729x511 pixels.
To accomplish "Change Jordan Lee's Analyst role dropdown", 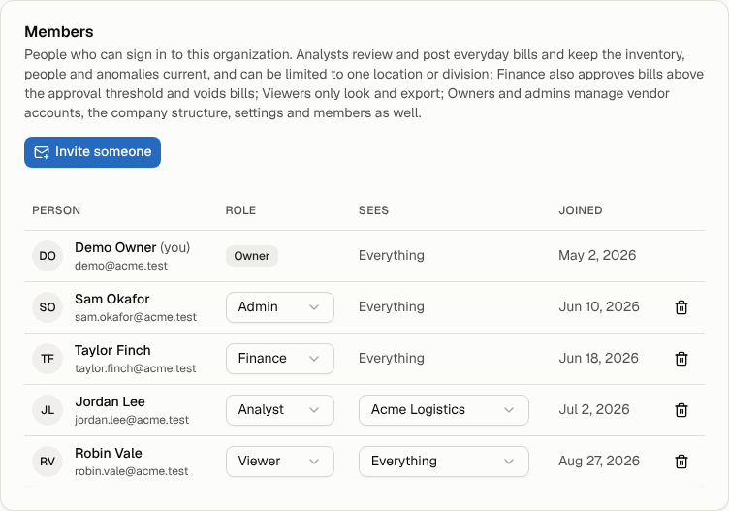I will pos(280,410).
